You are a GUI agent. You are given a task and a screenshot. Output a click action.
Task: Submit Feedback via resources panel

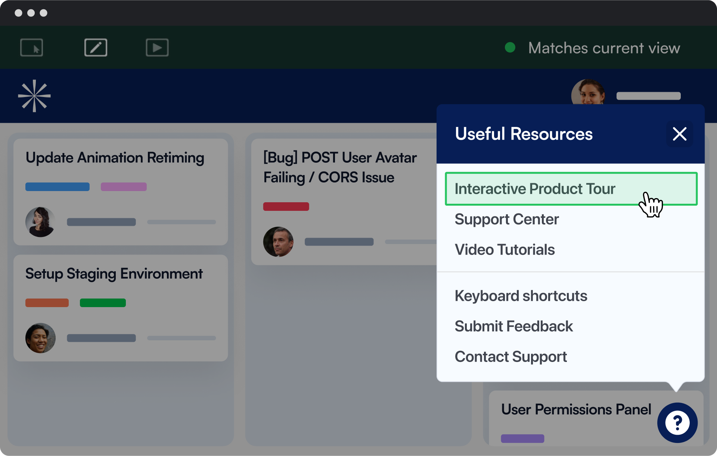(514, 327)
